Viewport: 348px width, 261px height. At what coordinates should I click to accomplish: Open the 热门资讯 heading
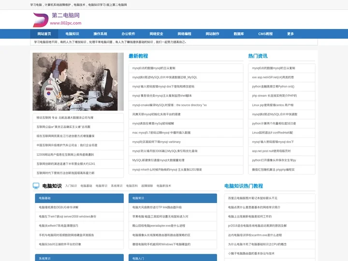(258, 56)
